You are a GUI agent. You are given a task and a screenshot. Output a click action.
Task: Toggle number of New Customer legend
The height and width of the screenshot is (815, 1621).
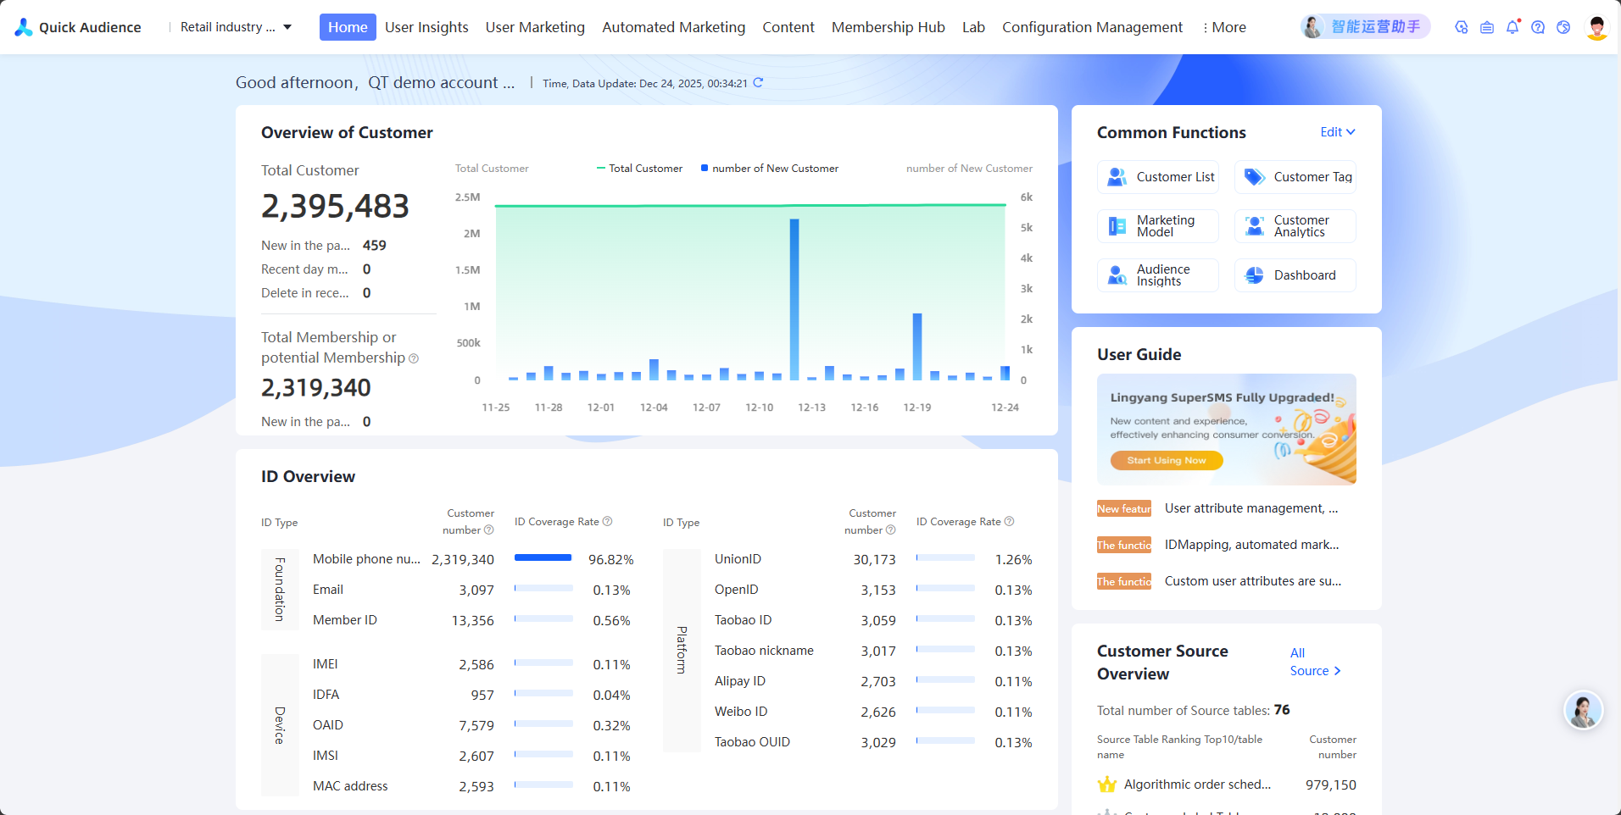pyautogui.click(x=770, y=169)
